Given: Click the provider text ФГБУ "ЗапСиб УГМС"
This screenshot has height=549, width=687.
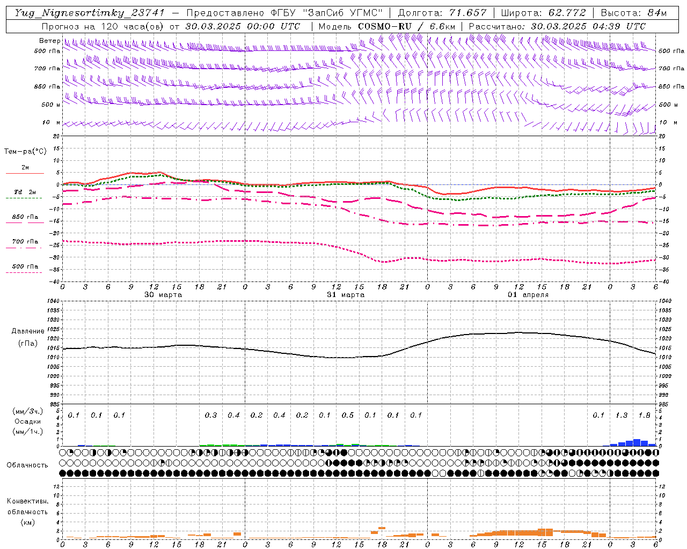Looking at the screenshot, I should pyautogui.click(x=326, y=13).
